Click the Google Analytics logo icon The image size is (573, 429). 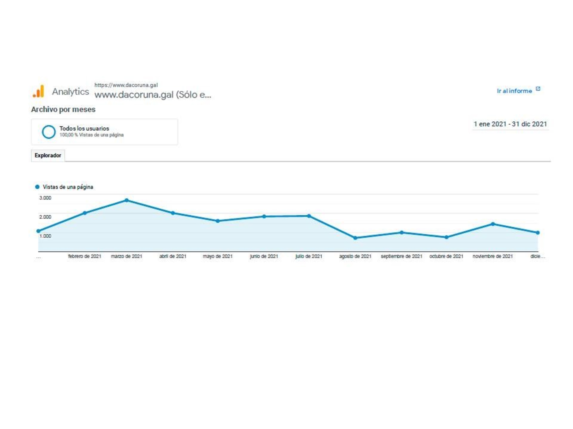[39, 91]
